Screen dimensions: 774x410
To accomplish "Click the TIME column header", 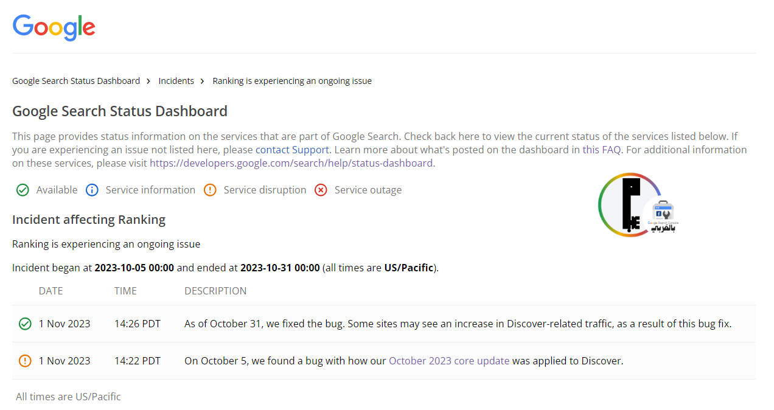I will click(125, 291).
